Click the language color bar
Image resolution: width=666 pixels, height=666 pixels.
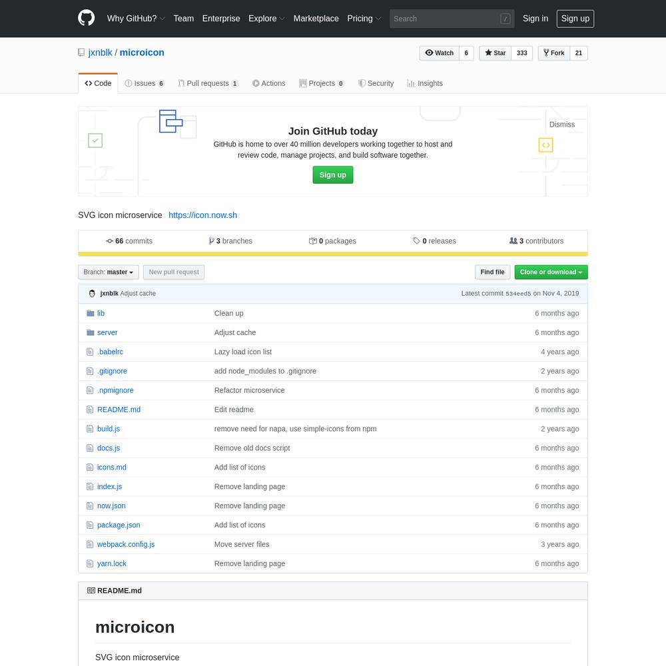pyautogui.click(x=332, y=254)
